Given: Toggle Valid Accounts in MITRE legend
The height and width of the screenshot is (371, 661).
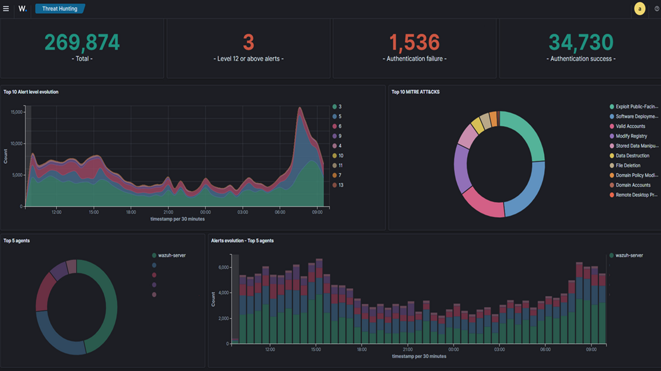Looking at the screenshot, I should tap(630, 126).
